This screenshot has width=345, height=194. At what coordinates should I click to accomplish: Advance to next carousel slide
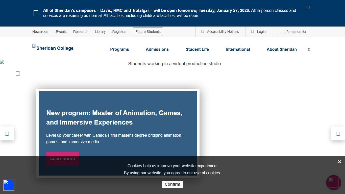338,134
